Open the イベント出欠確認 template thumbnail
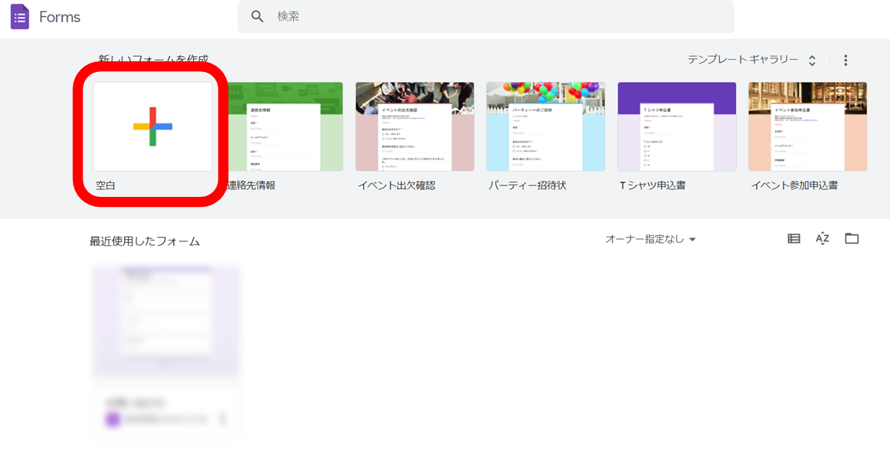 (415, 126)
